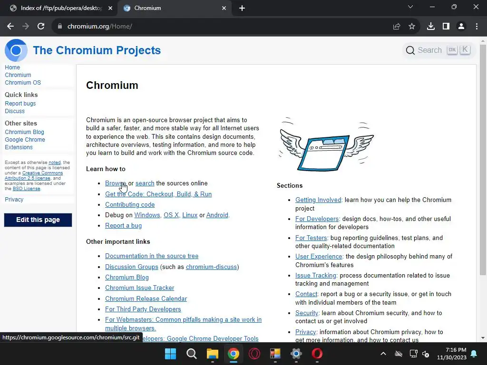The image size is (487, 365).
Task: Click the site Search field
Action: 438,50
